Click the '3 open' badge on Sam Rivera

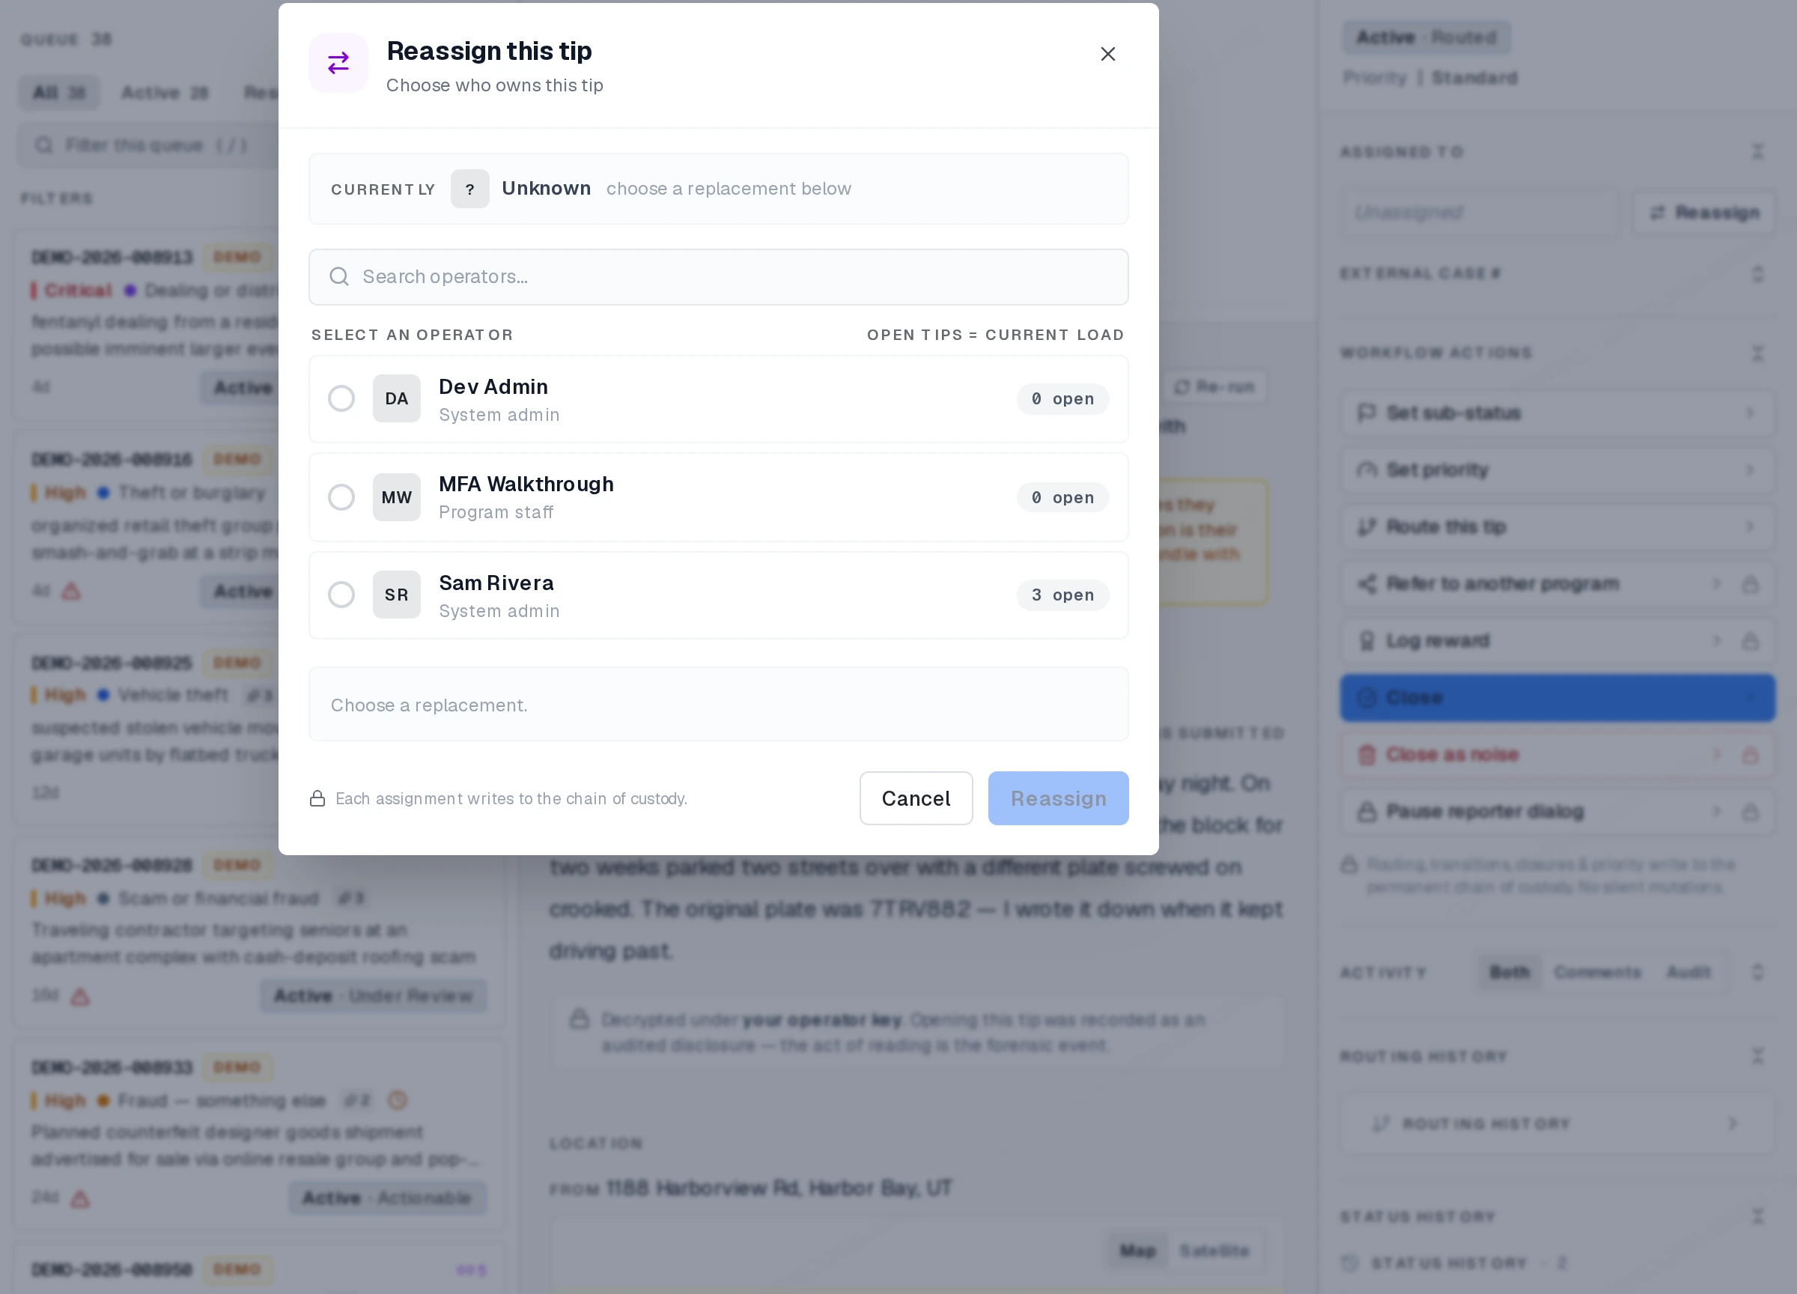1062,595
